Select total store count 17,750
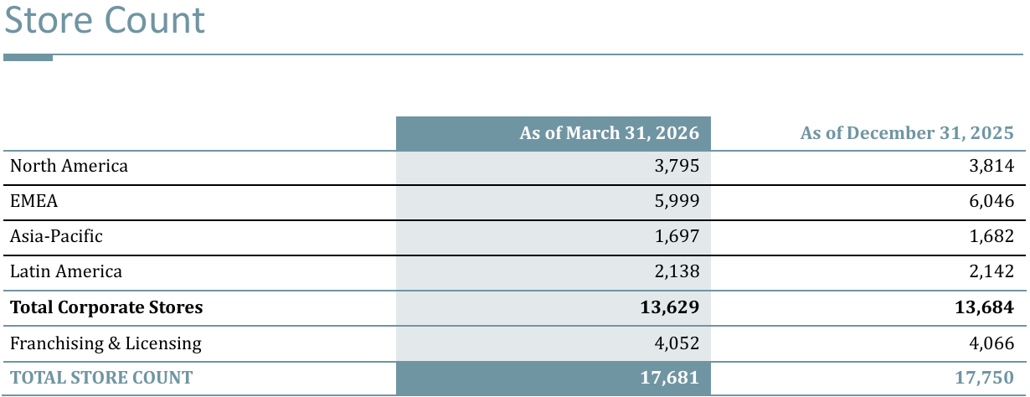This screenshot has height=397, width=1030. coord(984,378)
